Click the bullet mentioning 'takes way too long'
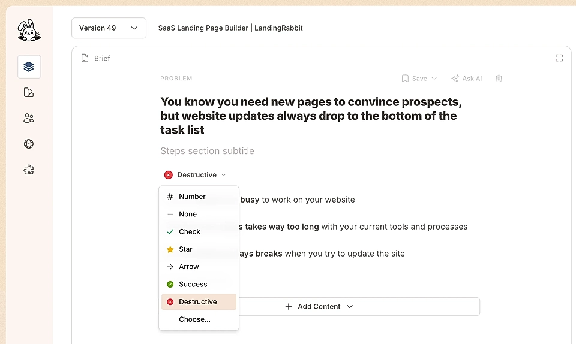This screenshot has width=576, height=344. [353, 227]
